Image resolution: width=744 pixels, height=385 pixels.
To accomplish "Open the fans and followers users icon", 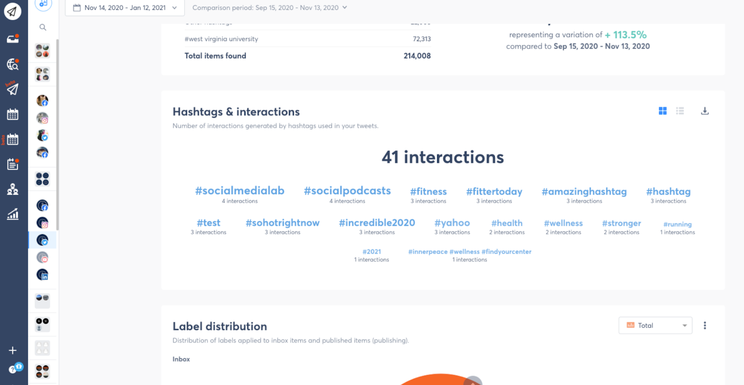I will point(13,189).
